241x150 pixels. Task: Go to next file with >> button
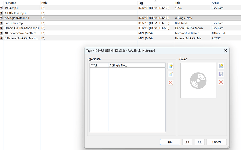199,142
